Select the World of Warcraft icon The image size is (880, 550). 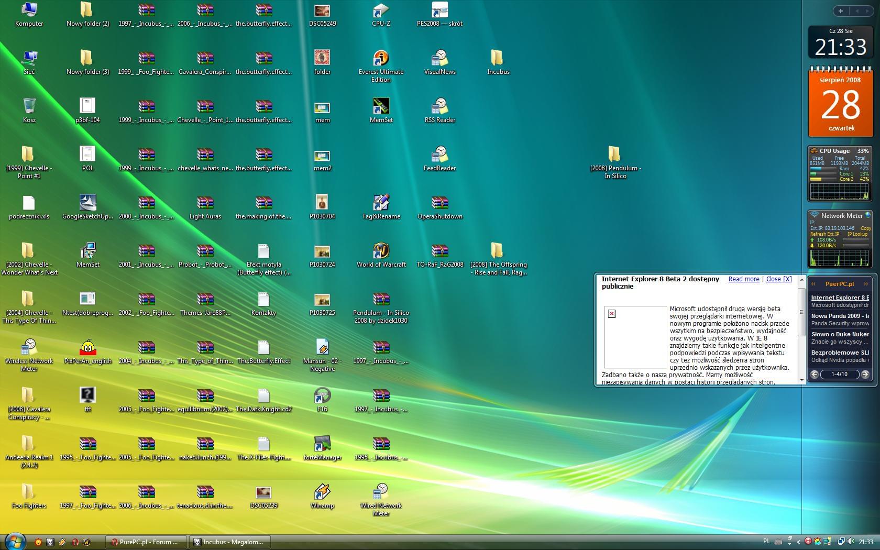click(381, 256)
